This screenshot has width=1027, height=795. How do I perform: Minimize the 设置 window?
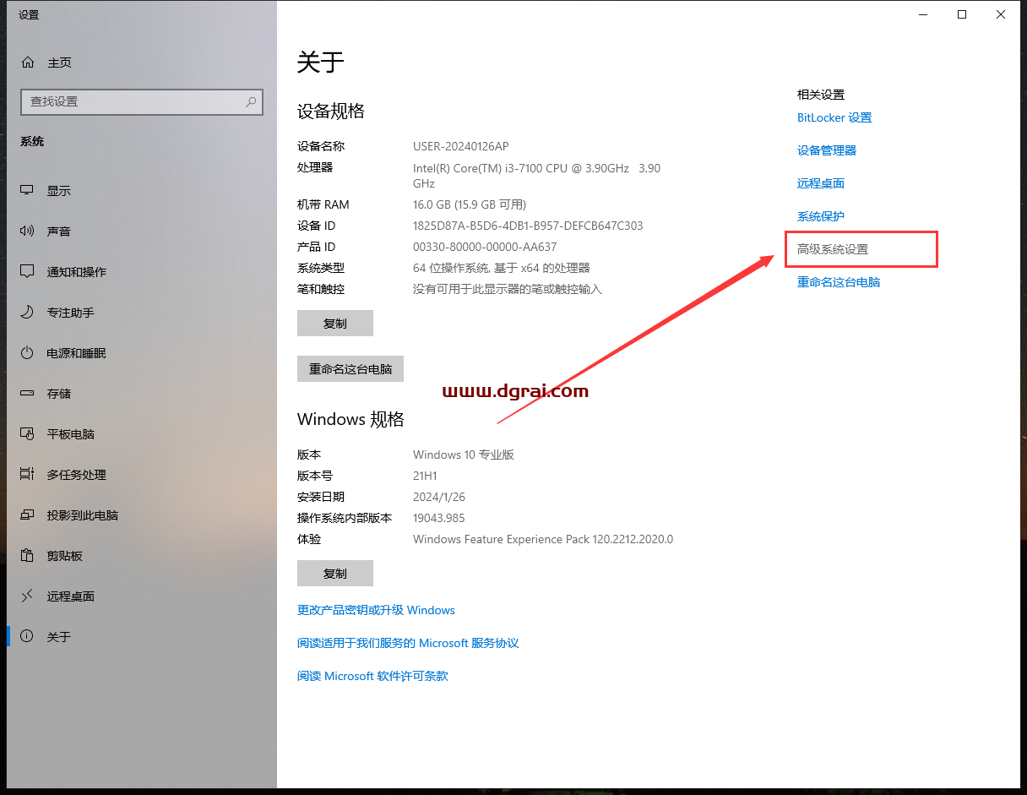pyautogui.click(x=922, y=14)
